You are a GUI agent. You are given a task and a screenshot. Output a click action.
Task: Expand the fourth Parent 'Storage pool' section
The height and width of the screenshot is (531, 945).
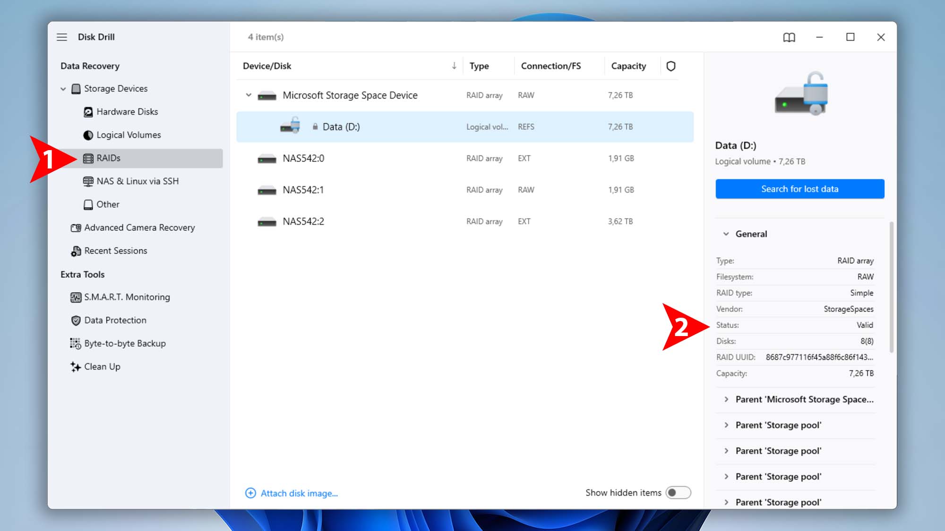click(726, 502)
